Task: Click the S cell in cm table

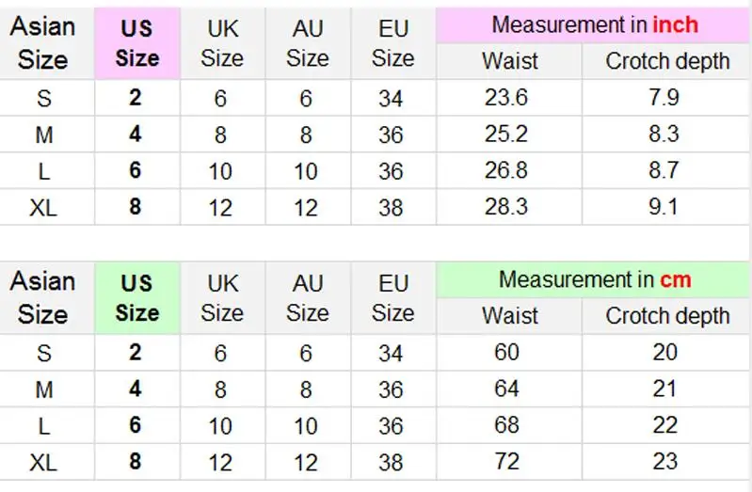Action: 44,354
